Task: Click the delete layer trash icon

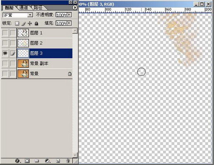Action: pyautogui.click(x=68, y=161)
